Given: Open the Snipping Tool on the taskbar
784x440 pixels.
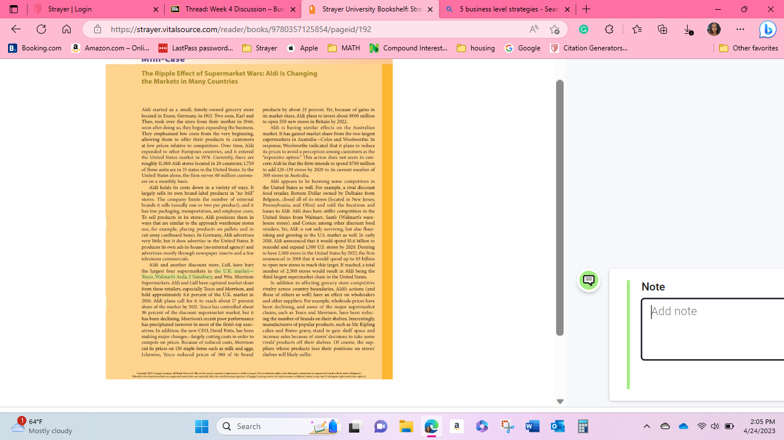Looking at the screenshot, I should [507, 426].
